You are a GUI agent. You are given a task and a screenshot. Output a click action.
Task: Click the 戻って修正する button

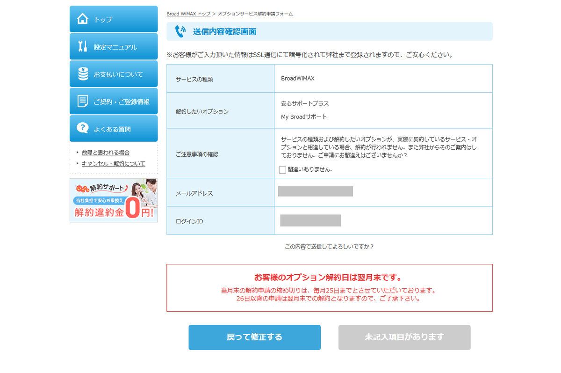pyautogui.click(x=254, y=337)
